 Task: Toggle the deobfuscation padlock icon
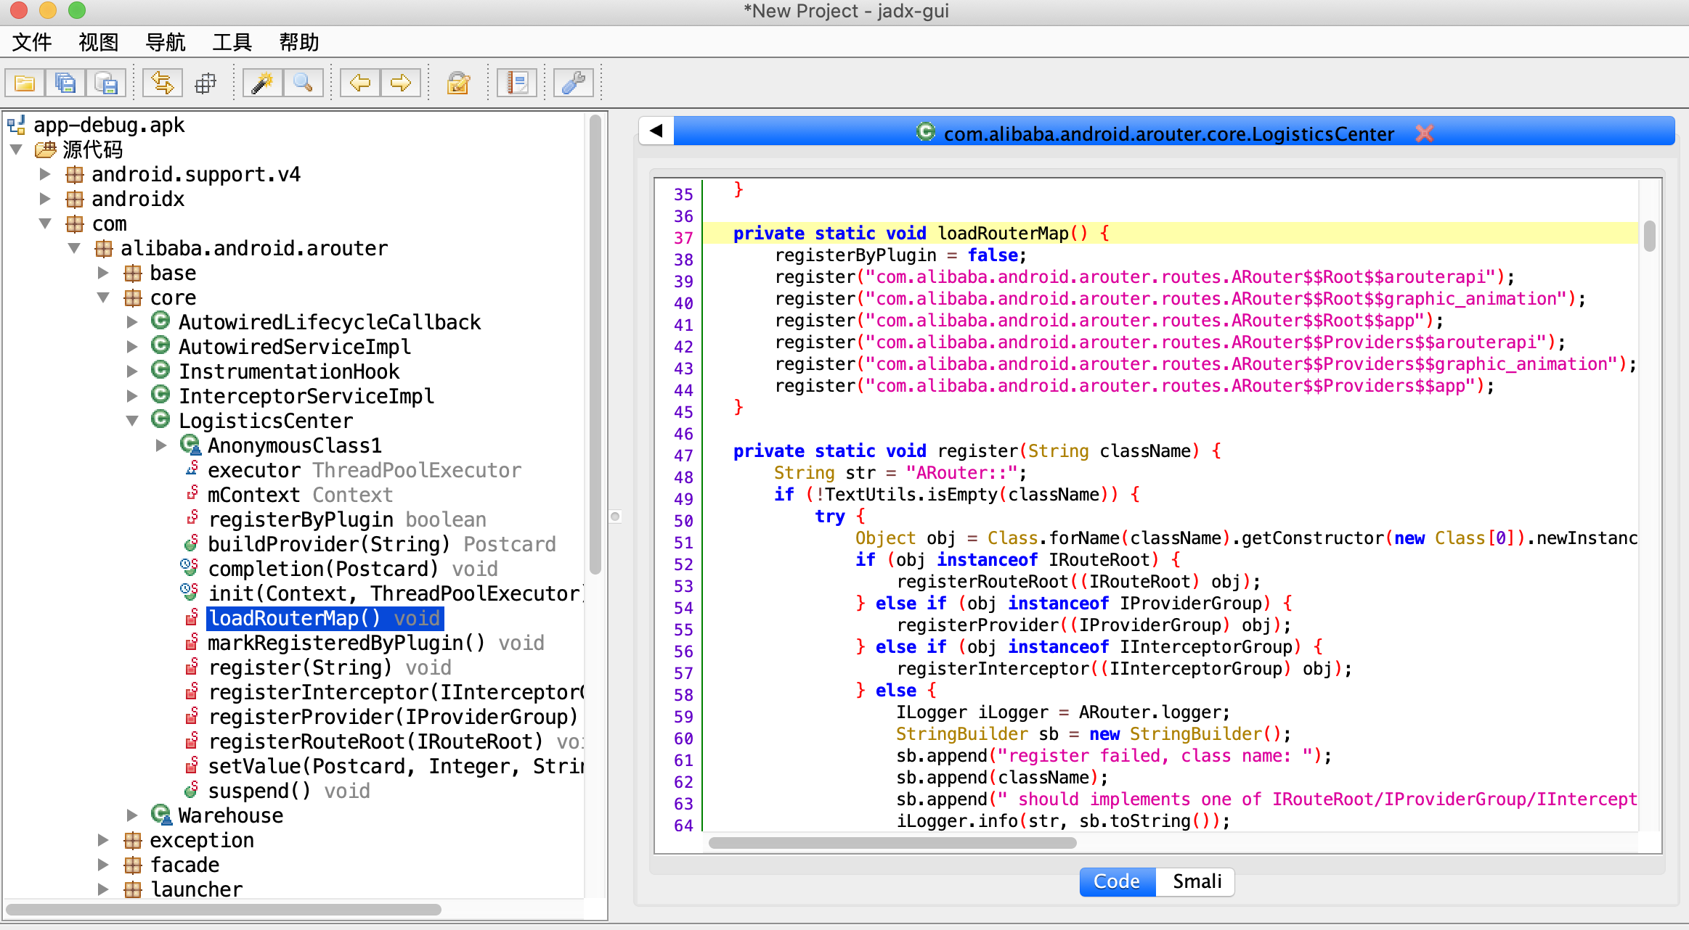(x=458, y=83)
